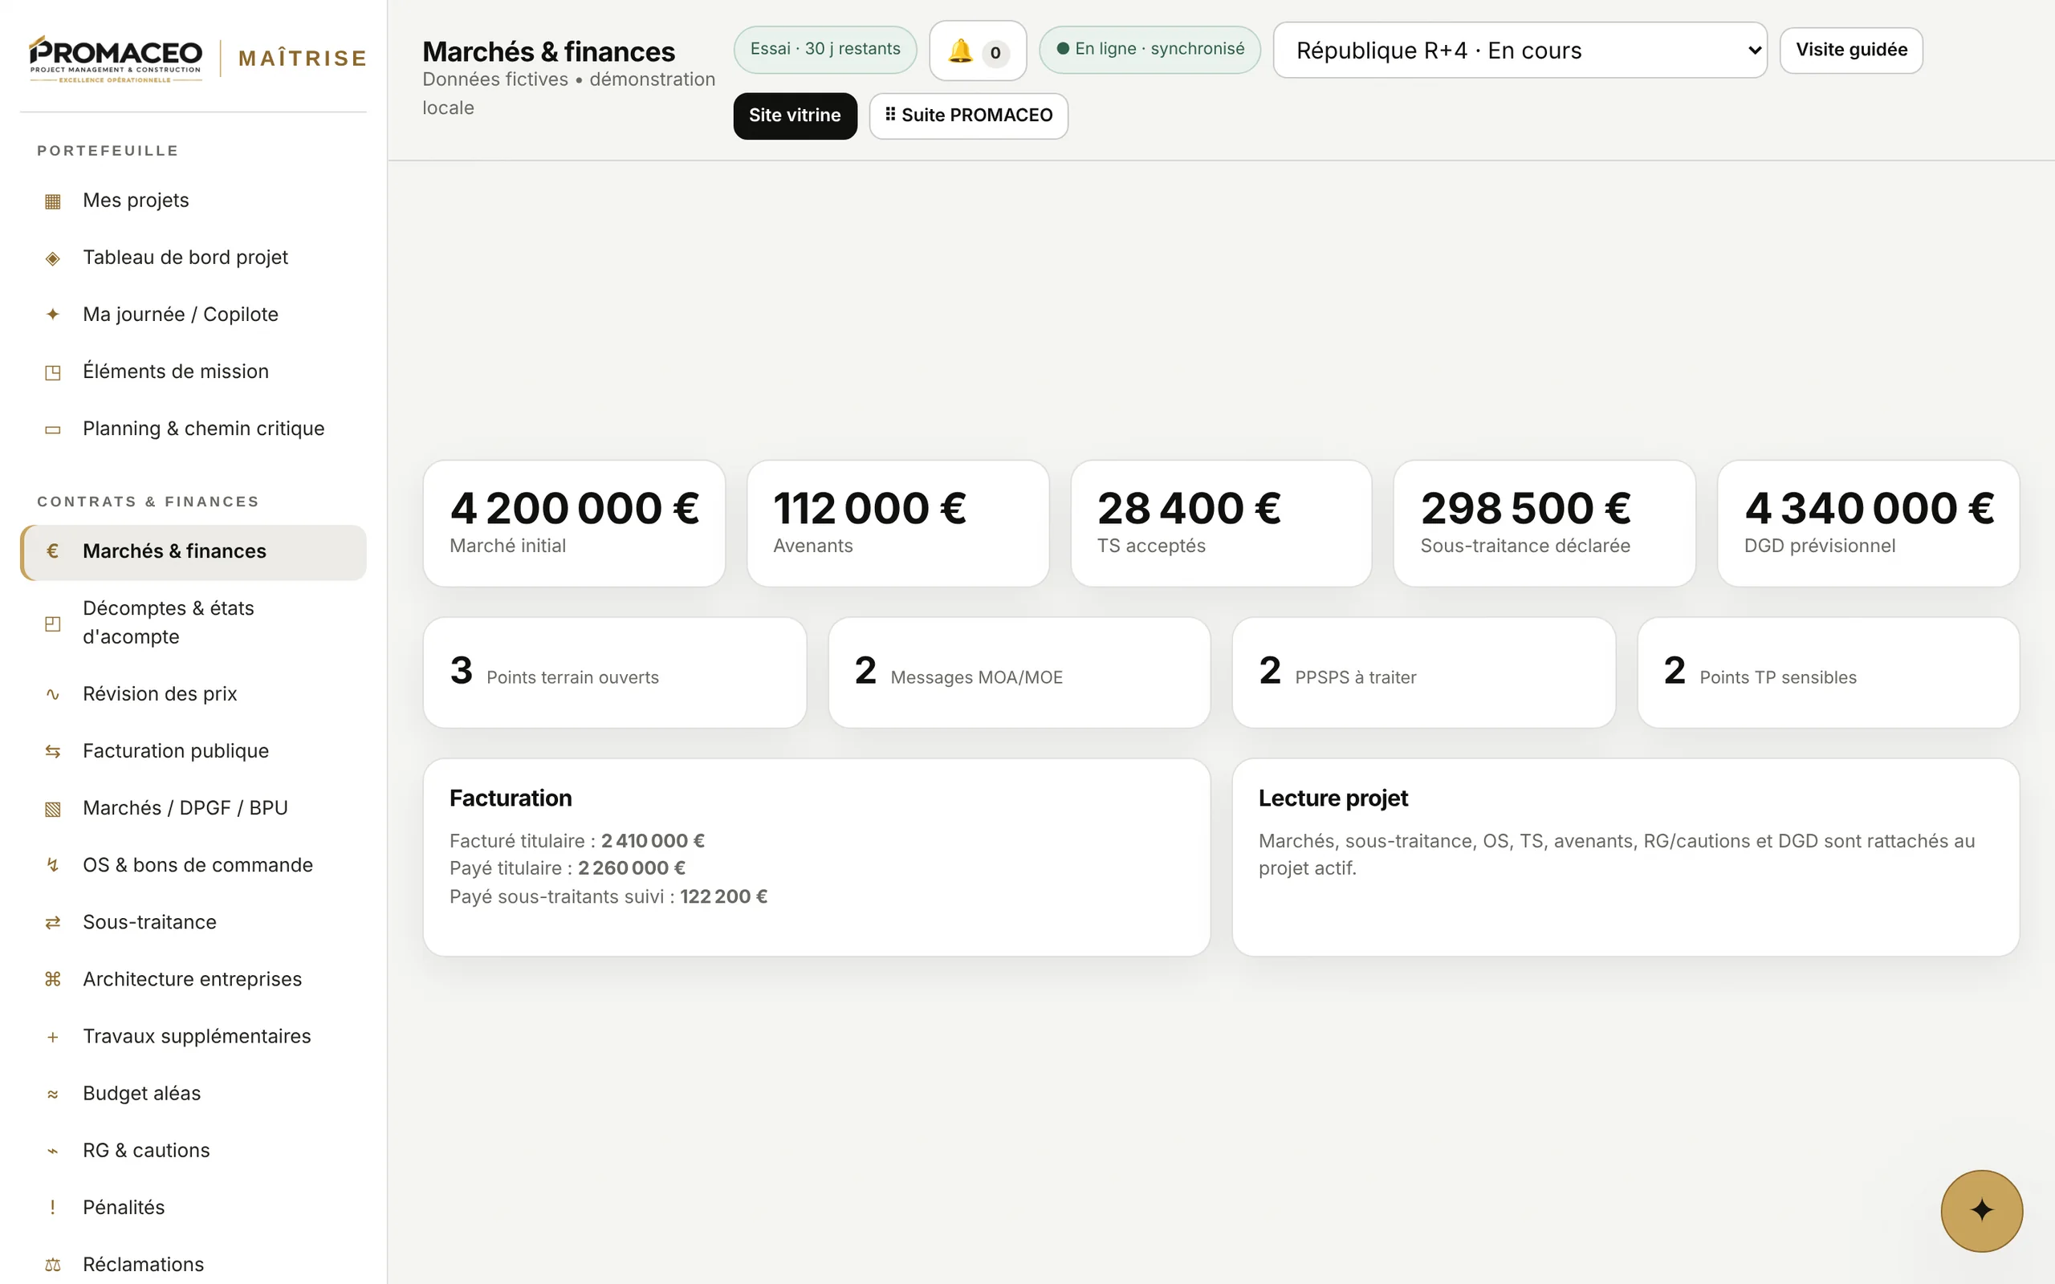Select the Marché initial 4 200 000 € card
This screenshot has height=1284, width=2055.
(x=574, y=523)
